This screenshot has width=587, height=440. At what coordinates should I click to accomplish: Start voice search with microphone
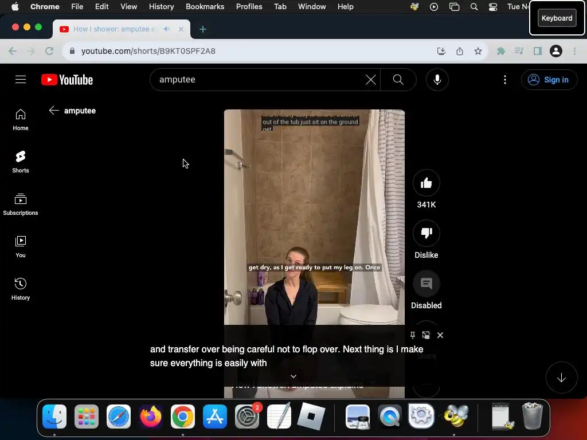[x=437, y=79]
